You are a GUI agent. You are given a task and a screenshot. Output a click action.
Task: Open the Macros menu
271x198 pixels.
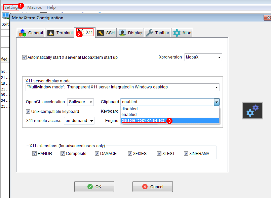pyautogui.click(x=35, y=7)
